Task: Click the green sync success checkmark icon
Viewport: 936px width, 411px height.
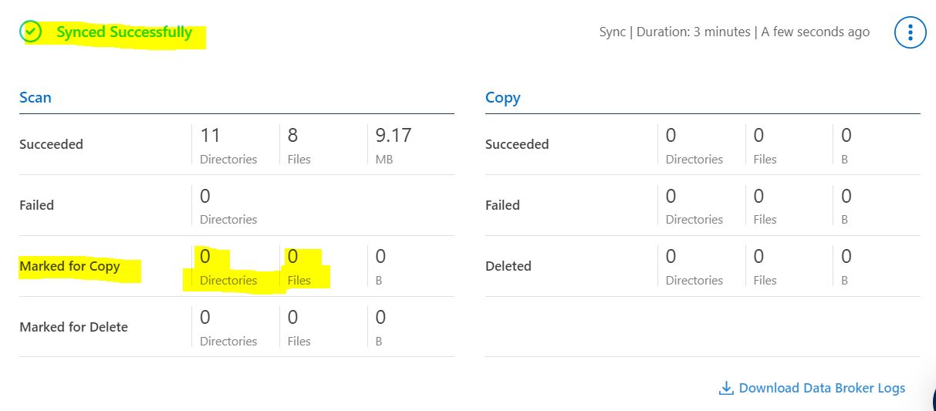Action: coord(30,32)
